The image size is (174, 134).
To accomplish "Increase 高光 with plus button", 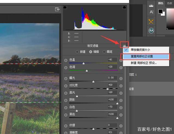I will click(121, 93).
